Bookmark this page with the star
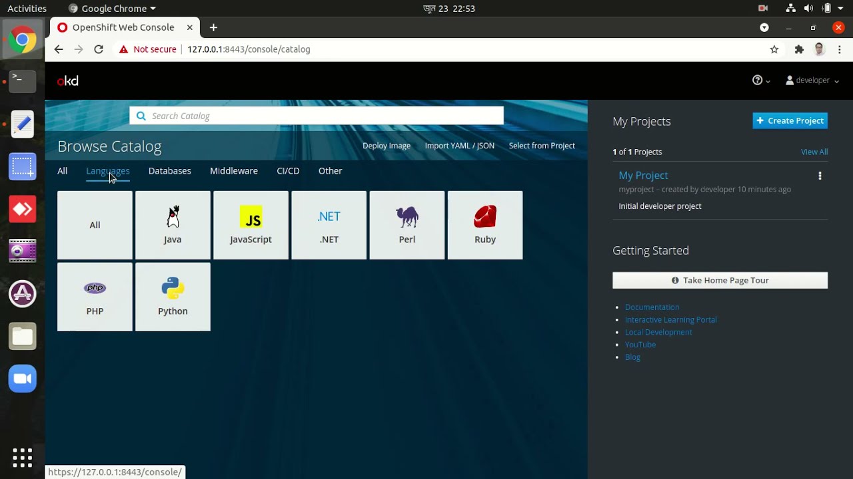Viewport: 853px width, 479px height. point(774,49)
